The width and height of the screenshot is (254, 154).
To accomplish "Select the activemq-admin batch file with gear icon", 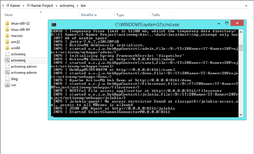I will (x=24, y=73).
